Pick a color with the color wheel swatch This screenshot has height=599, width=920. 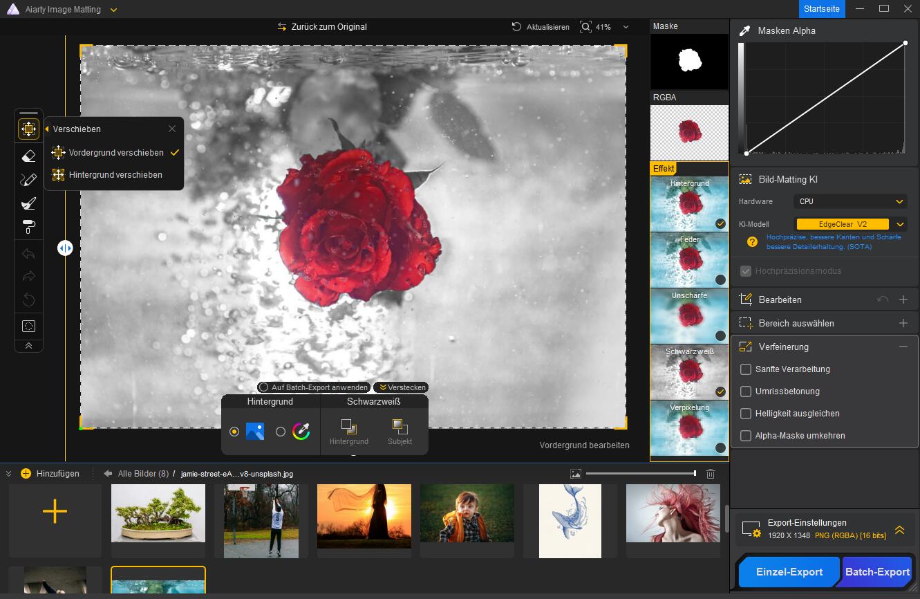tap(301, 432)
